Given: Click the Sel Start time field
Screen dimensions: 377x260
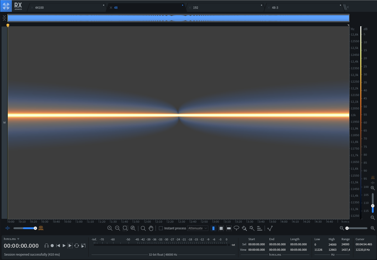Looking at the screenshot, I should pyautogui.click(x=256, y=244).
